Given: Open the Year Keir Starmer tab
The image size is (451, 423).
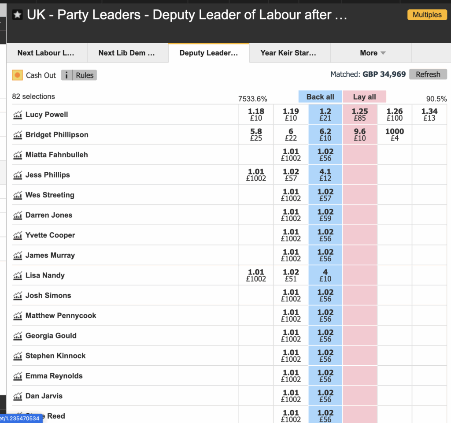Looking at the screenshot, I should [288, 53].
